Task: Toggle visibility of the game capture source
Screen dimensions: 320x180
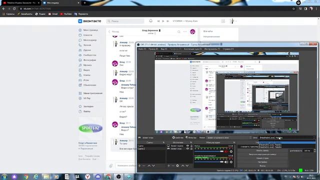Action: click(188, 149)
